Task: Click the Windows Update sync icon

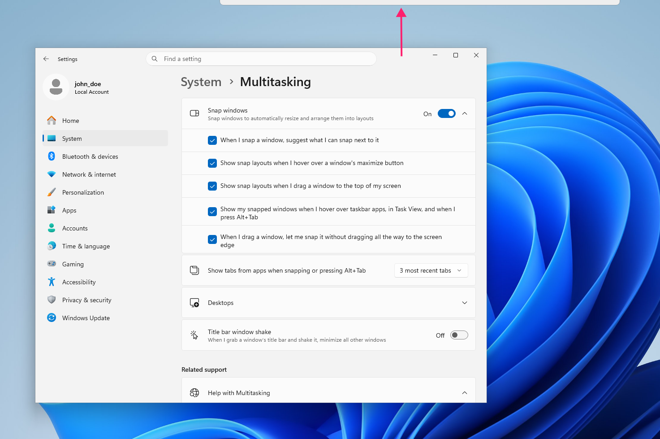Action: click(52, 317)
